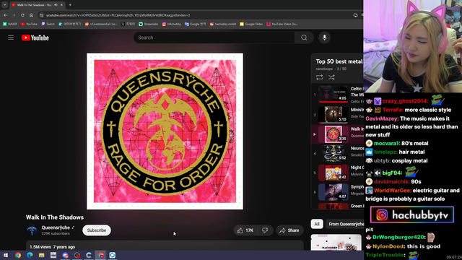The width and height of the screenshot is (462, 260).
Task: Play the Celtic Frost playlist video thumbnail
Action: (x=333, y=94)
